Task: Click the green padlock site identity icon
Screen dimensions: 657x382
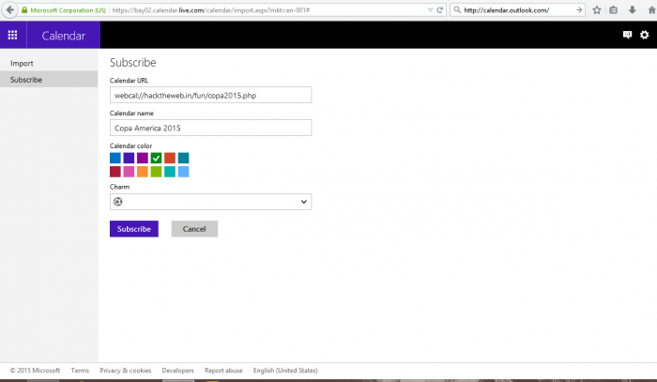Action: pos(24,10)
